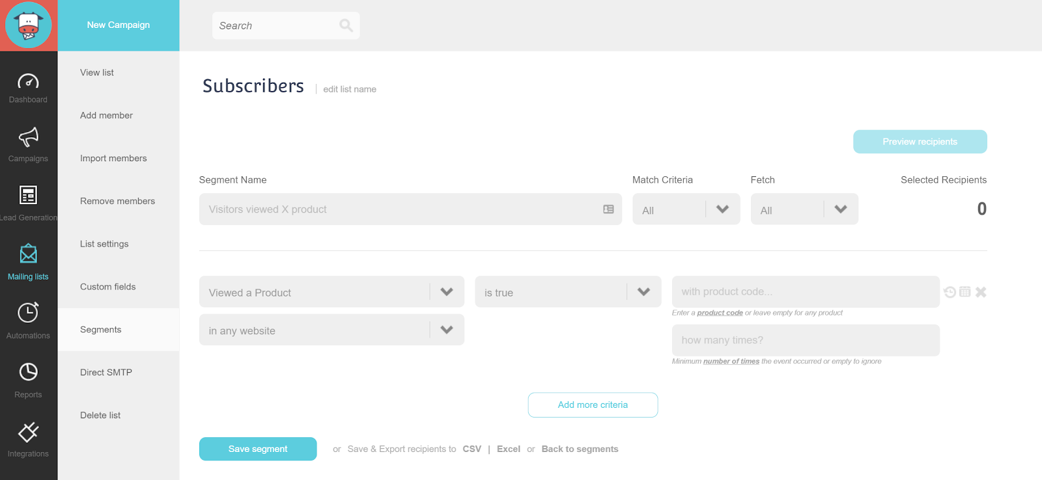Remove criteria row with X icon
Image resolution: width=1042 pixels, height=480 pixels.
981,292
